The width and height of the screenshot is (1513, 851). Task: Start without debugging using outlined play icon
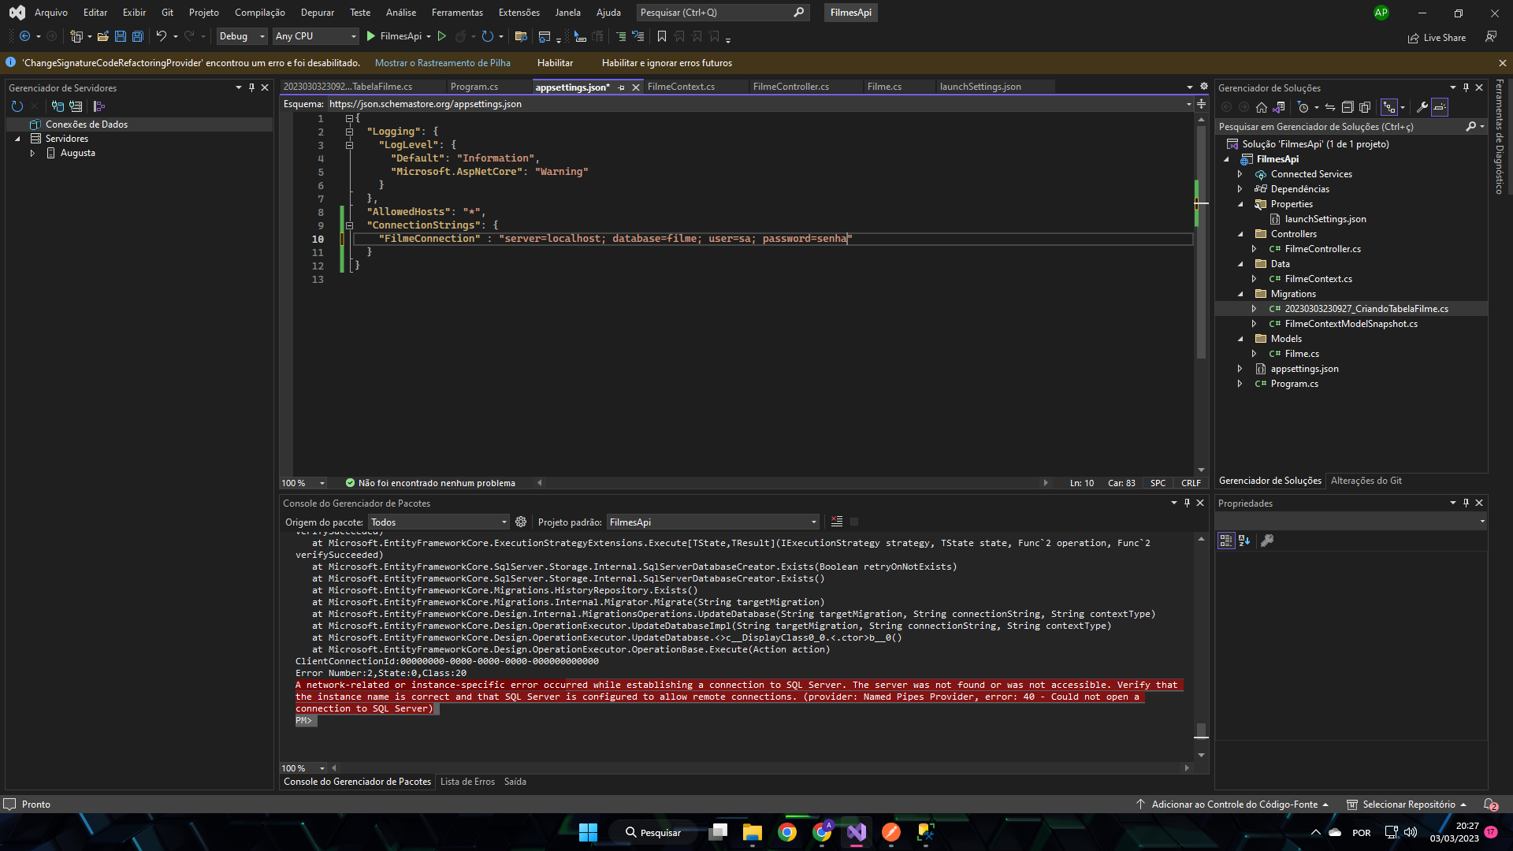click(x=441, y=36)
